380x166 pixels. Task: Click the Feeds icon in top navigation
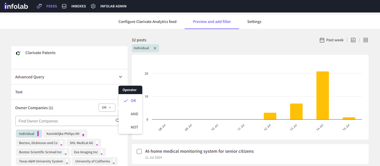pyautogui.click(x=39, y=6)
